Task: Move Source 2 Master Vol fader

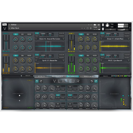Action: tap(71, 40)
